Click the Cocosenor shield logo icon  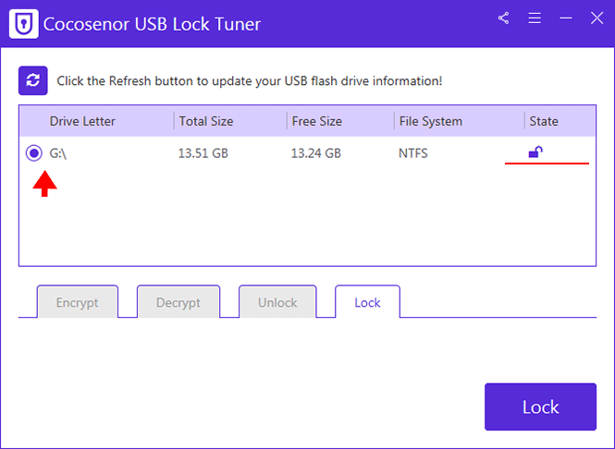pyautogui.click(x=24, y=24)
